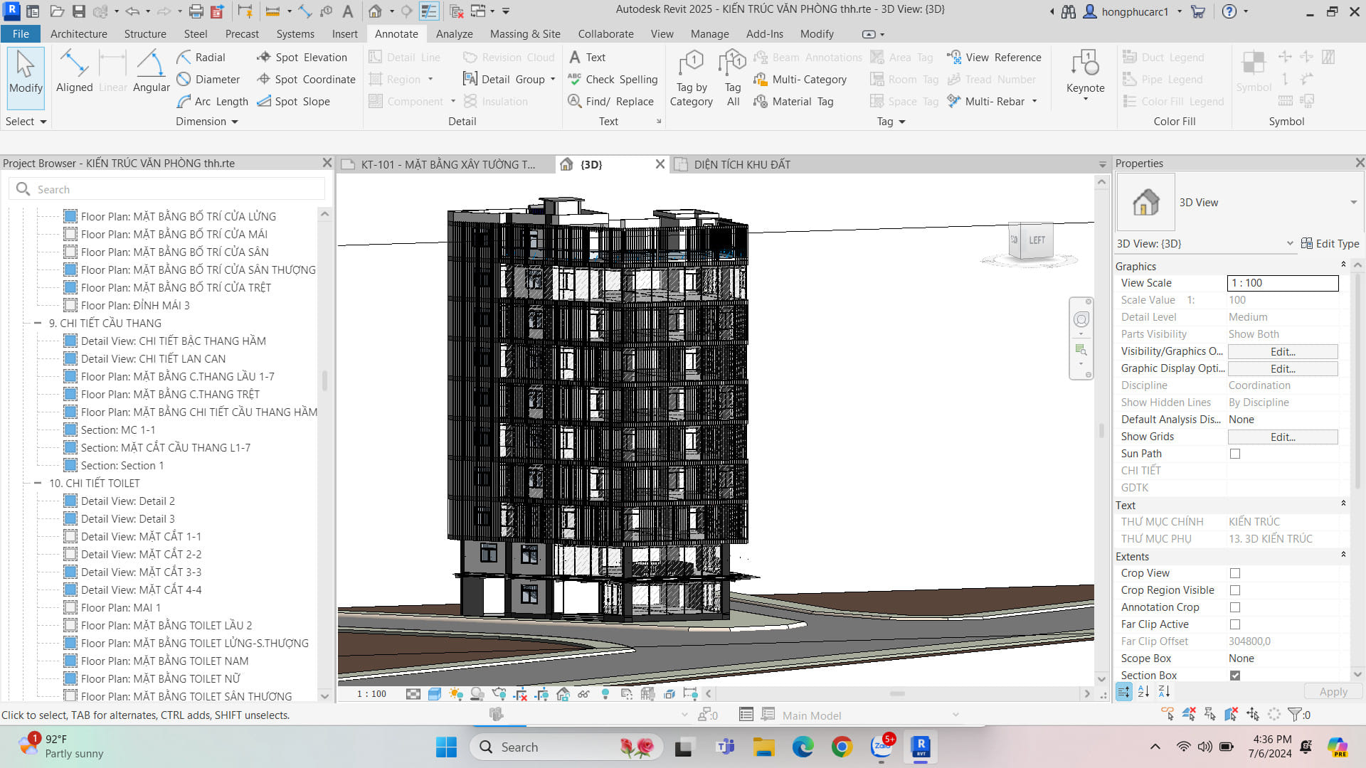Screen dimensions: 1366x768
Task: Switch to the KT-101 view tab
Action: coord(448,164)
